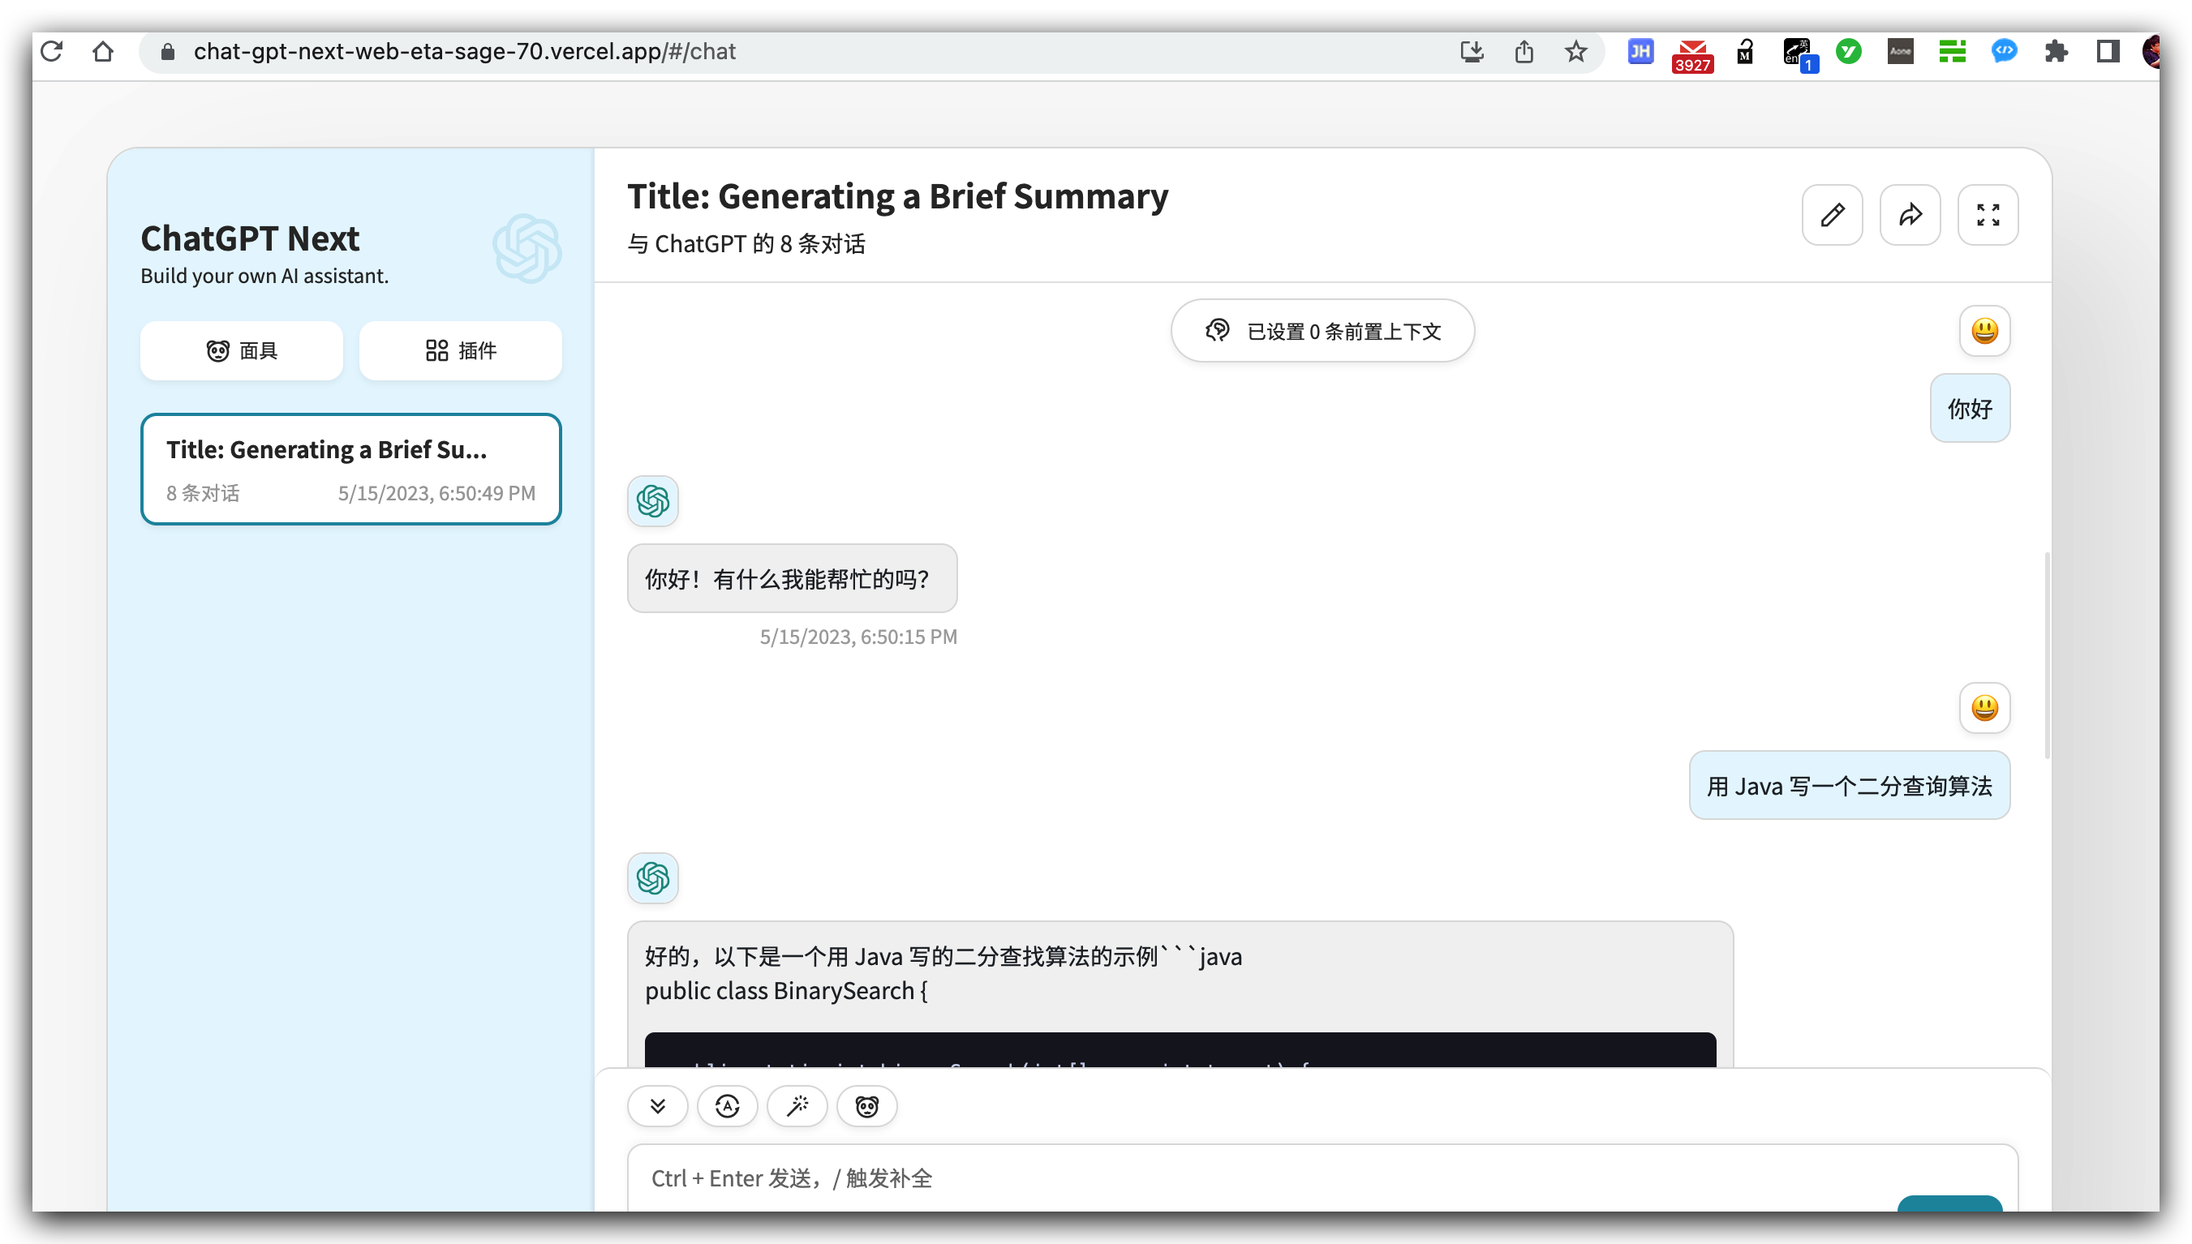Viewport: 2192px width, 1244px height.
Task: Toggle the browser side panel icon
Action: coord(2108,51)
